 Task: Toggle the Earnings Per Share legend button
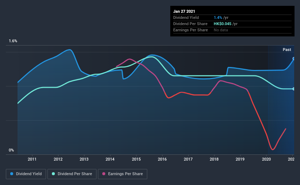pyautogui.click(x=123, y=174)
